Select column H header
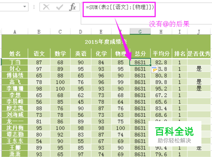 point(161,32)
